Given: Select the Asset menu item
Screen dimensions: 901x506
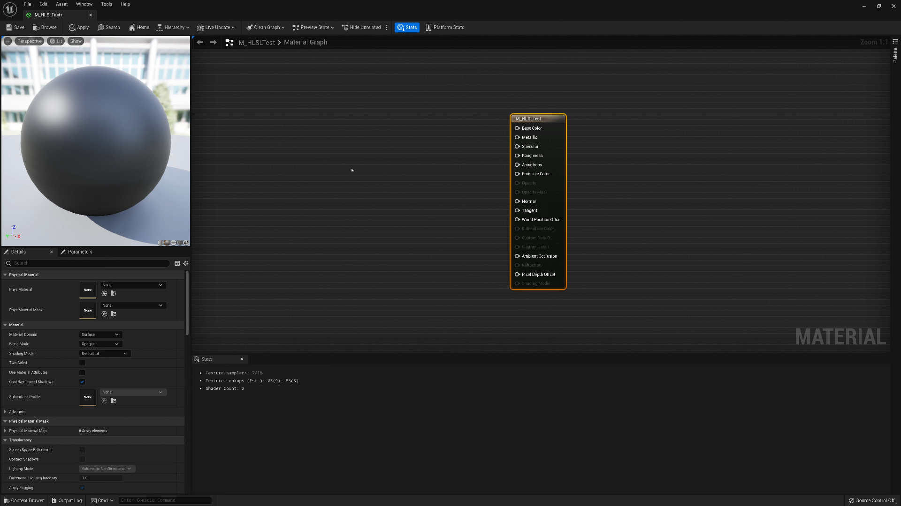Looking at the screenshot, I should click(61, 4).
